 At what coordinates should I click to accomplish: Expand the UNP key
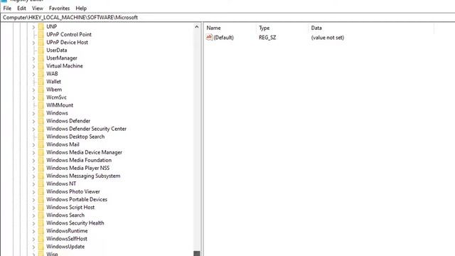[x=33, y=27]
